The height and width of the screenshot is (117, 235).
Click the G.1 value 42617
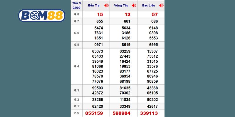pyautogui.click(x=152, y=106)
